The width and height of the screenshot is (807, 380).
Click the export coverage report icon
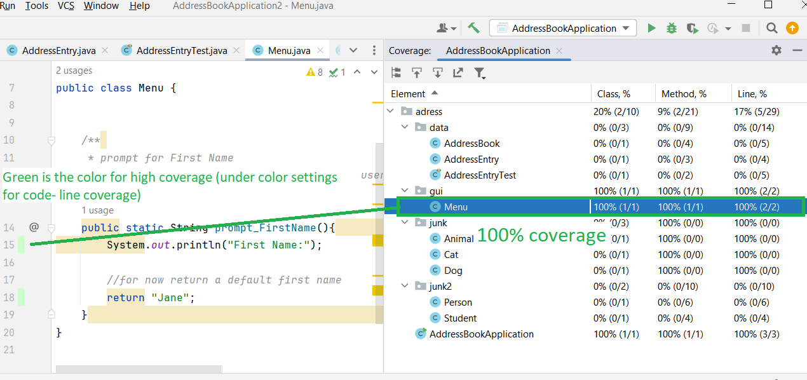click(x=458, y=73)
